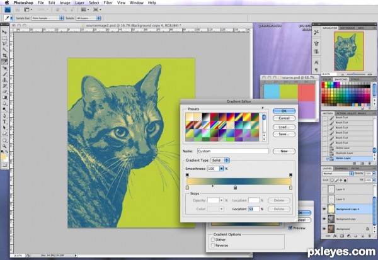Click OK in Gradient Editor
Screen dimensions: 378x260
click(284, 111)
